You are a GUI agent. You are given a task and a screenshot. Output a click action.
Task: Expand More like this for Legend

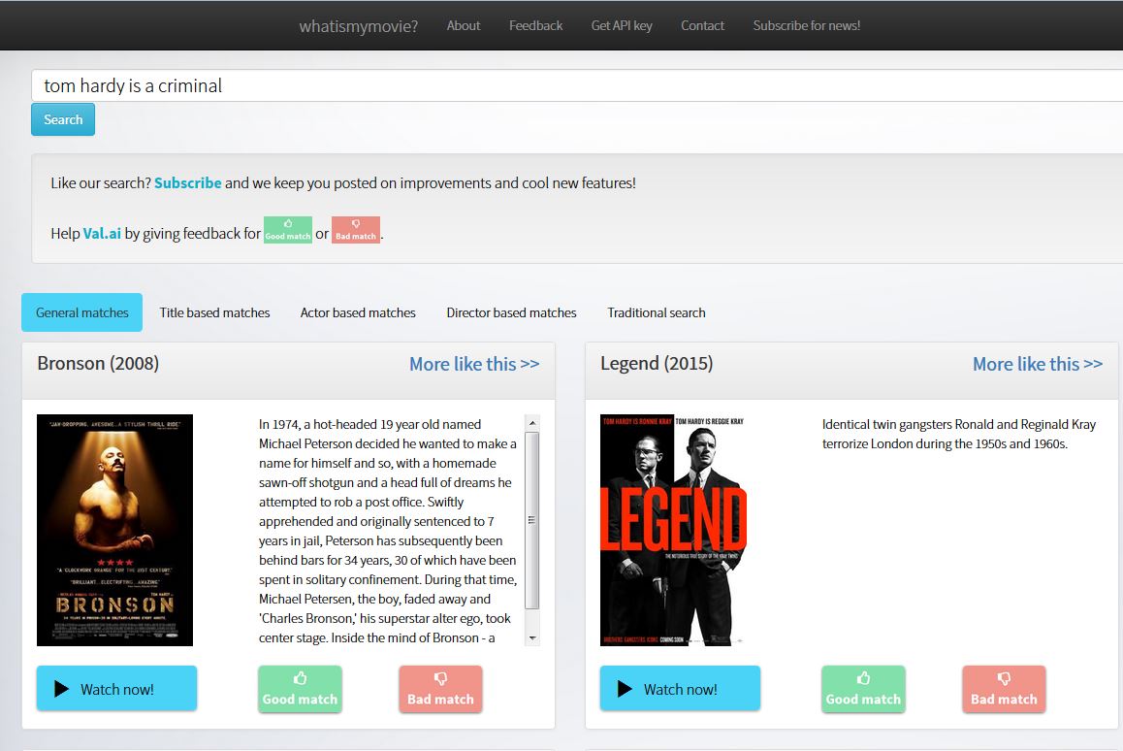coord(1037,364)
